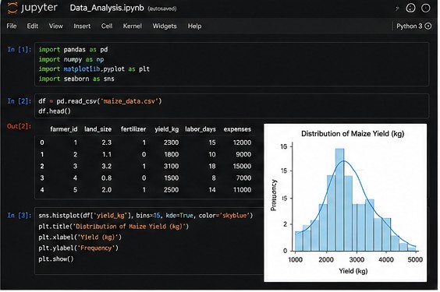Click the Python 3 kernel label
The height and width of the screenshot is (292, 440).
coord(409,26)
